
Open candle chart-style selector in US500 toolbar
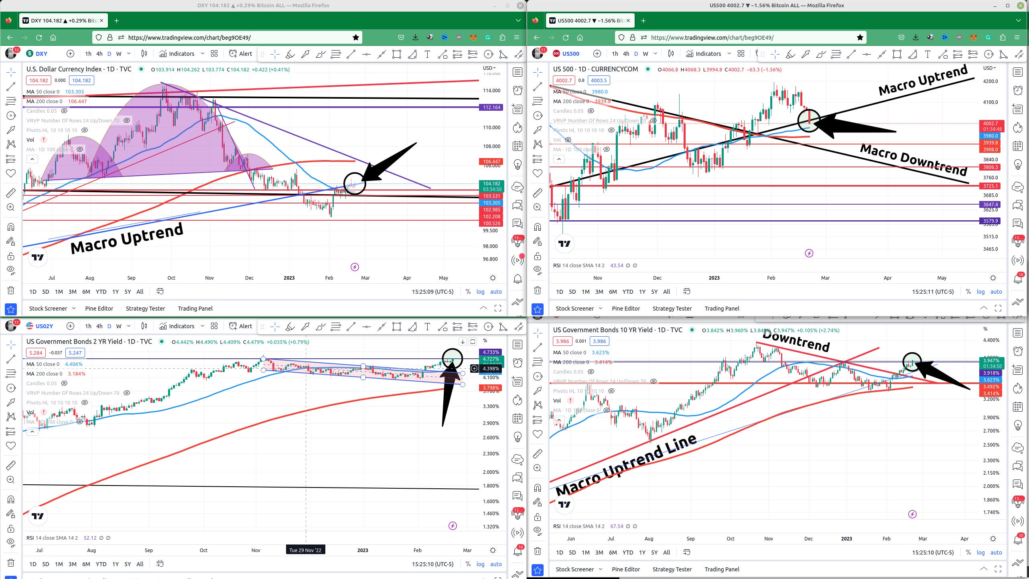pyautogui.click(x=671, y=54)
